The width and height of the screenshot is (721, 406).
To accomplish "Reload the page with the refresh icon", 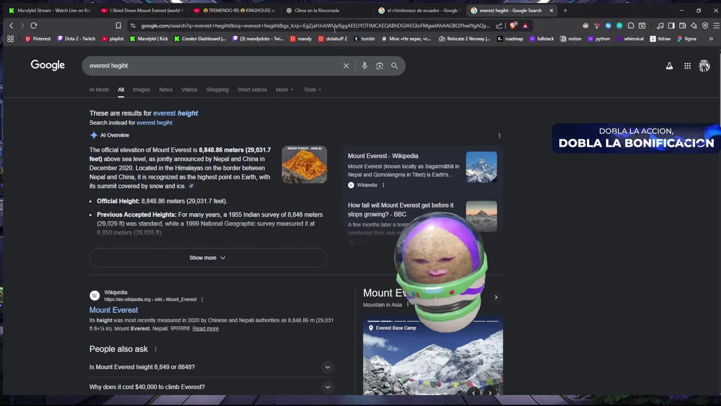I will (x=34, y=25).
